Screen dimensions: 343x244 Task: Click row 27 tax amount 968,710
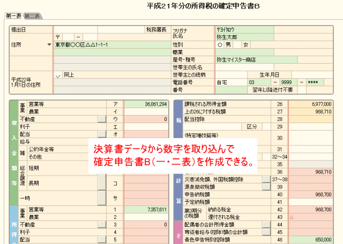click(x=311, y=112)
